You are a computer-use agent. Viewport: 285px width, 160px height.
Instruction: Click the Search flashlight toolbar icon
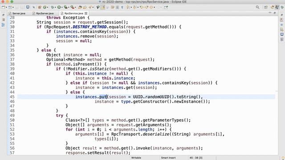pyautogui.click(x=90, y=7)
